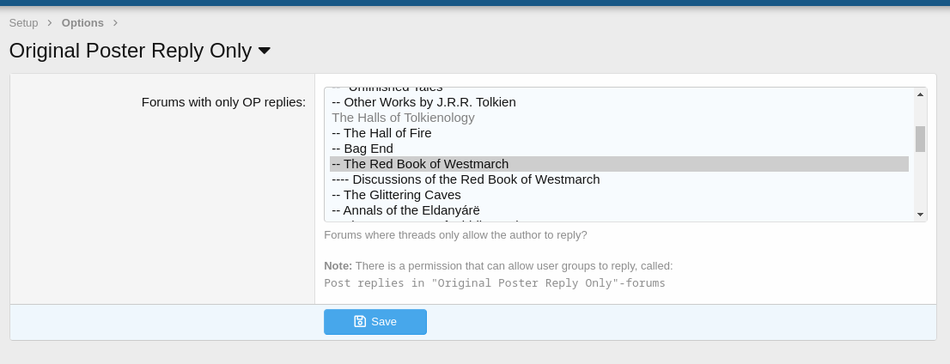Click "The Halls of Tolkienology" category entry
950x364 pixels.
coord(403,118)
